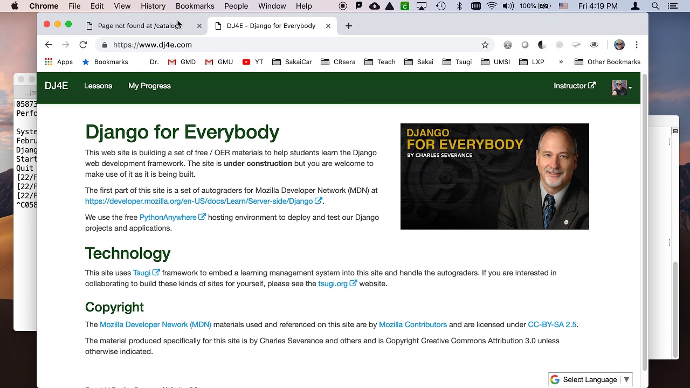
Task: Close the 'Page not found' tab
Action: 199,26
